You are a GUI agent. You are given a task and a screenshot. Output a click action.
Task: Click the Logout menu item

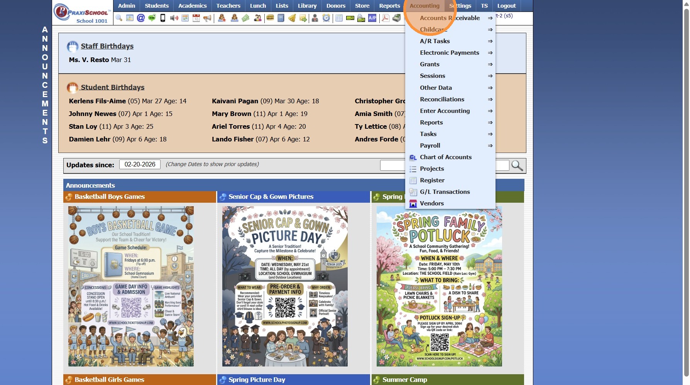[x=506, y=6]
